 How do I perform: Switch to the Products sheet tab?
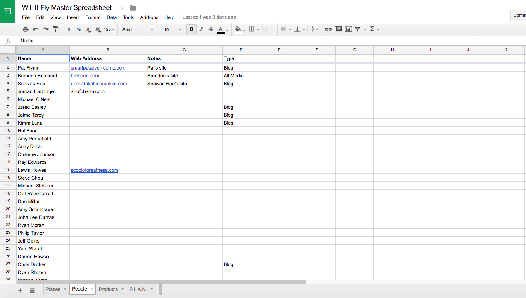click(108, 289)
